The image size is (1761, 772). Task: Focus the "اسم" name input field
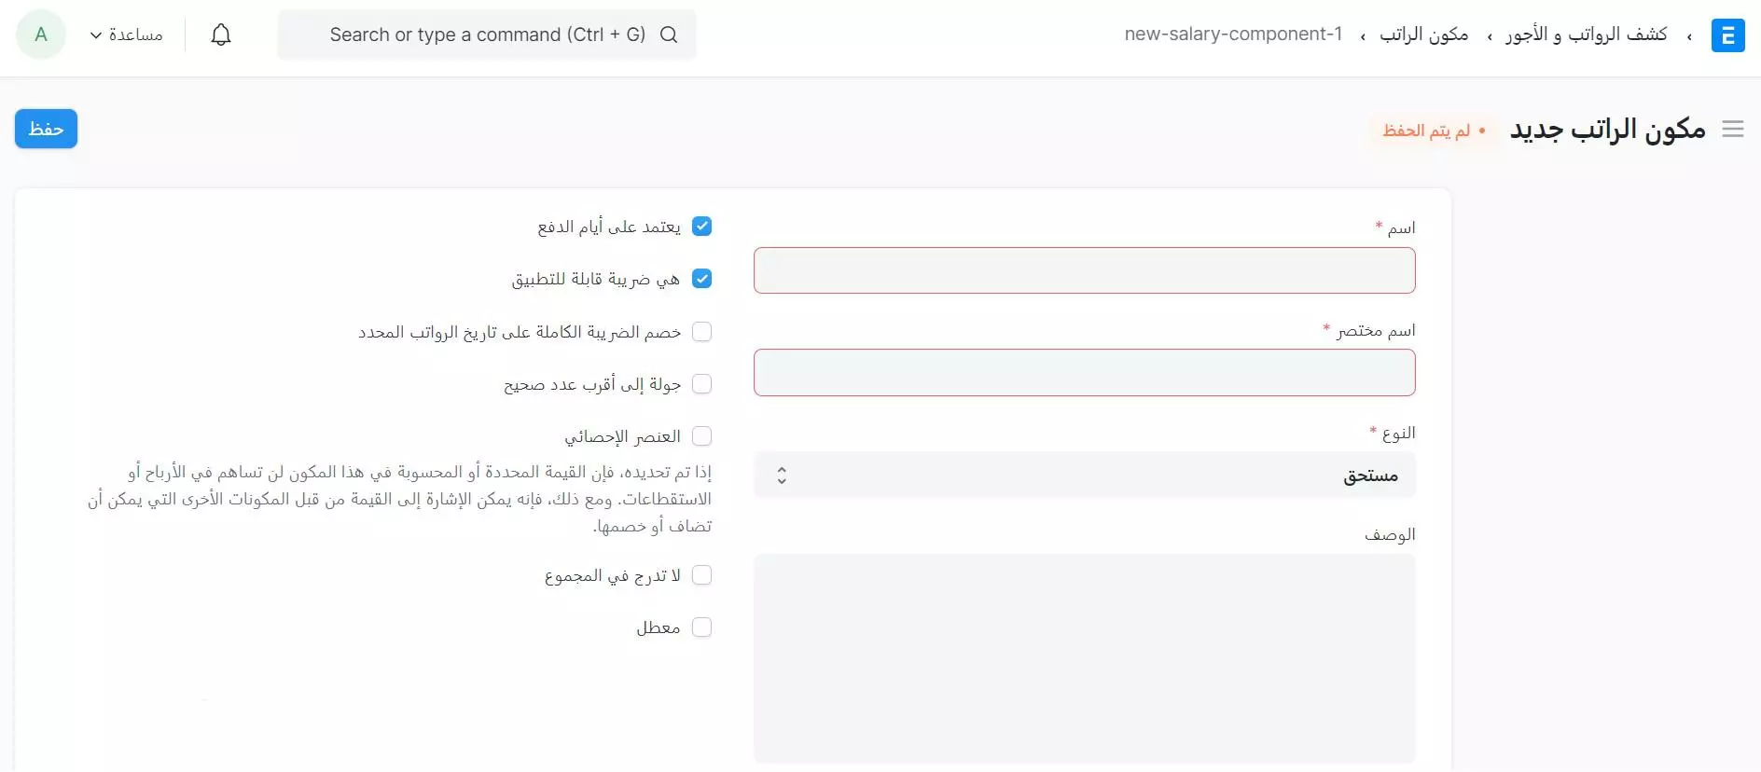[1084, 270]
